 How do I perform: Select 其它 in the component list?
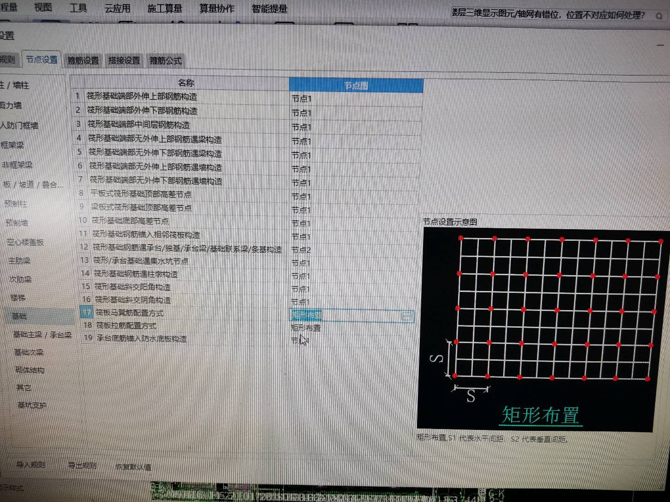click(24, 388)
